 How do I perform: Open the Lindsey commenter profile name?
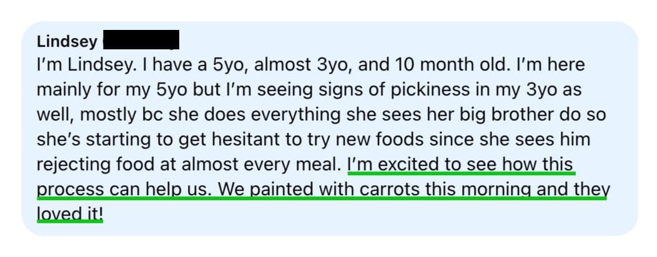click(x=67, y=42)
